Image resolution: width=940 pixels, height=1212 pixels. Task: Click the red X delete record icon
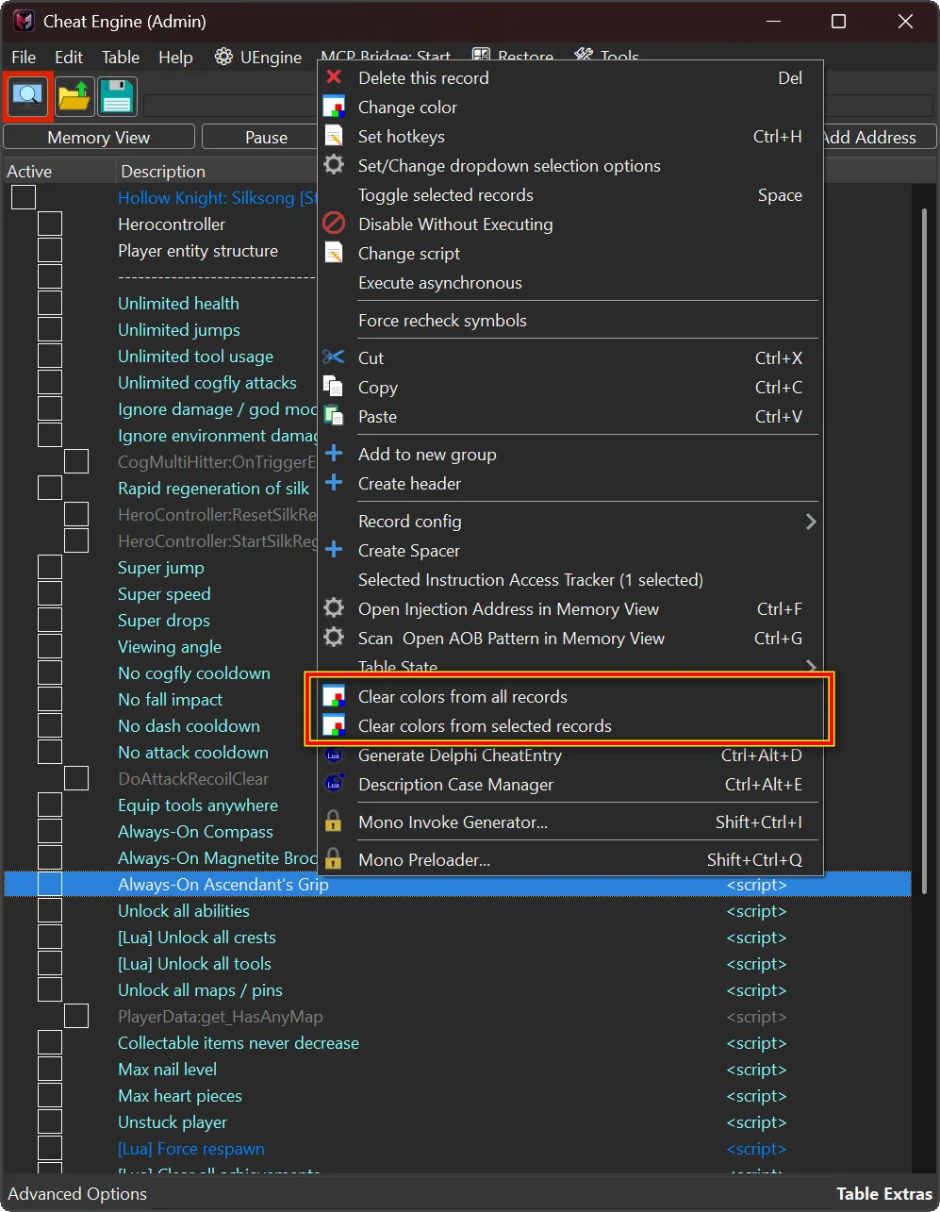[x=334, y=77]
